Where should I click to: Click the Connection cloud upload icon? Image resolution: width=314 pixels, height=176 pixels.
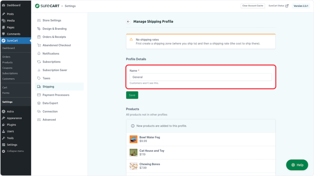click(39, 112)
